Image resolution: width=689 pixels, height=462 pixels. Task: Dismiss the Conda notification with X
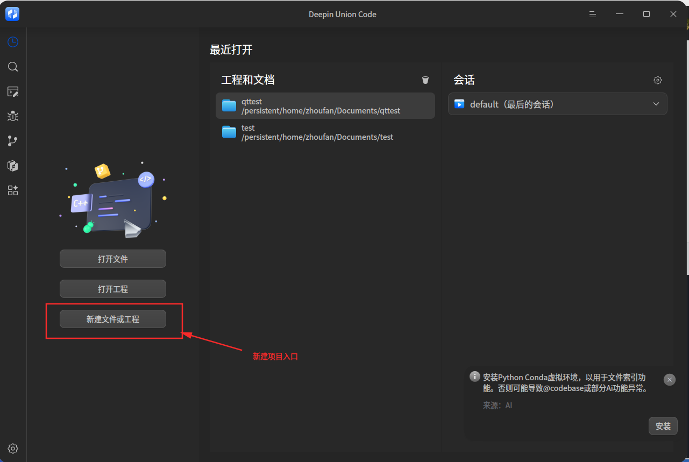coord(670,380)
